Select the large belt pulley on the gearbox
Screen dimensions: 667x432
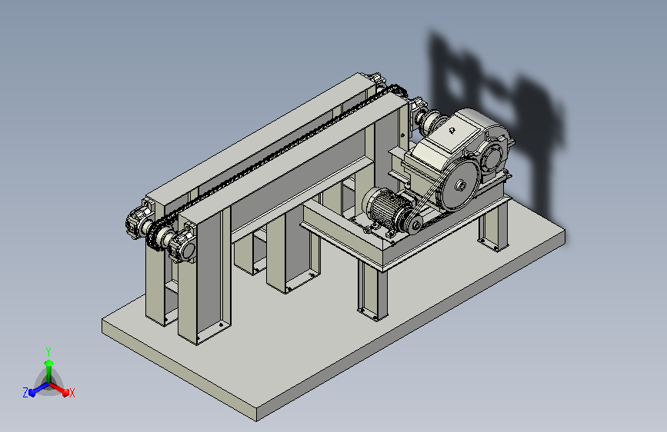[x=460, y=186]
